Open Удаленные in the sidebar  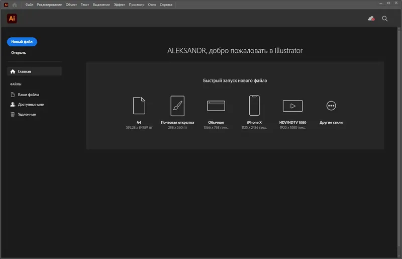[27, 114]
